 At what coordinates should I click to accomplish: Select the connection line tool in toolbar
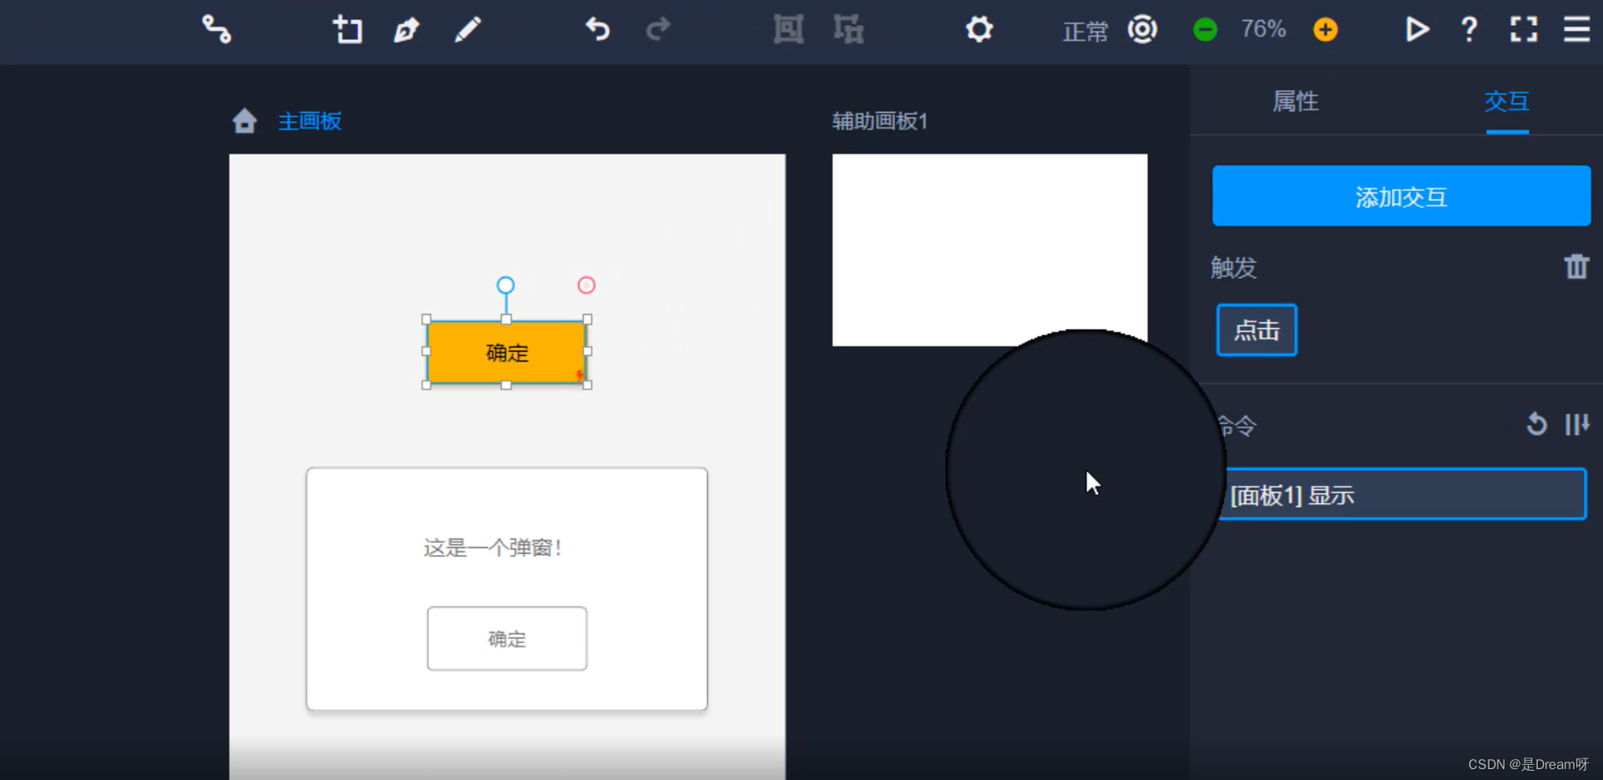pyautogui.click(x=216, y=29)
